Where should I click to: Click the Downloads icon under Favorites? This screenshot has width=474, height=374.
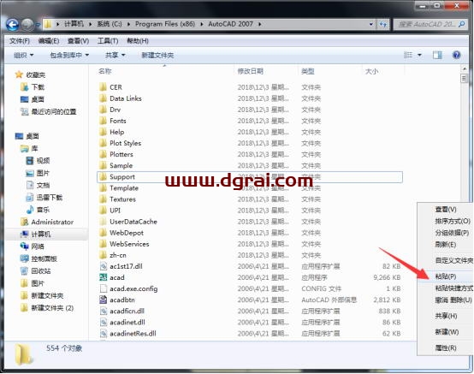[x=24, y=87]
